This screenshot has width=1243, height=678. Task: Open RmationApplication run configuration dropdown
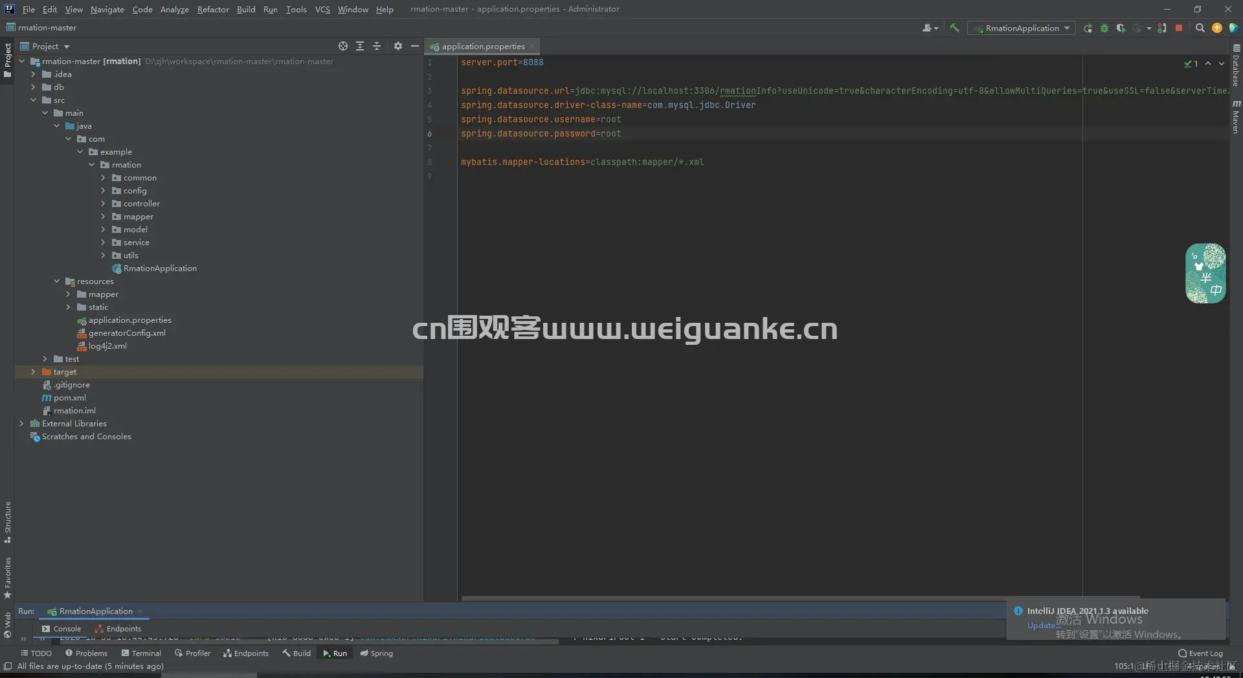click(1021, 28)
